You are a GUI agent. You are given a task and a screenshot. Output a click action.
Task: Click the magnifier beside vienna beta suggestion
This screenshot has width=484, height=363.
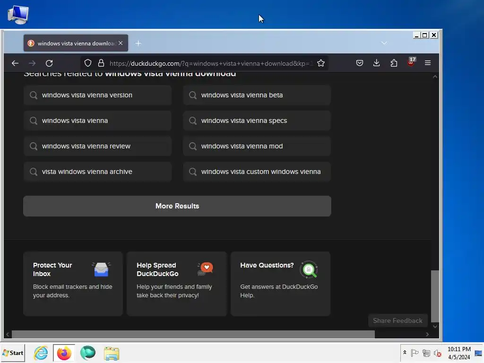pos(193,95)
